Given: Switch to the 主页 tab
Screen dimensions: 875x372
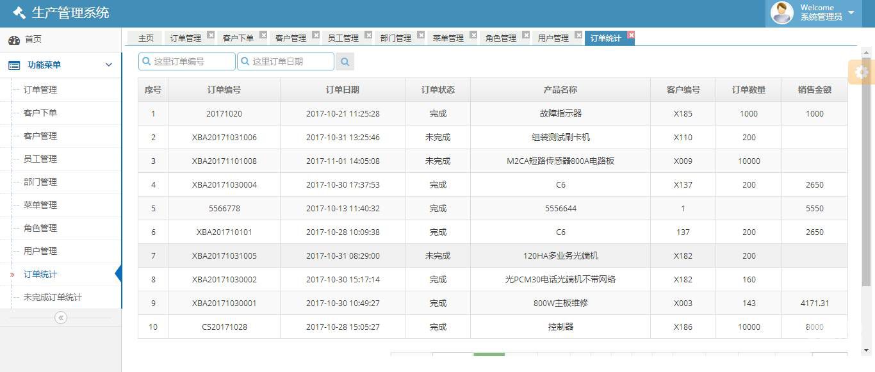Looking at the screenshot, I should (146, 38).
